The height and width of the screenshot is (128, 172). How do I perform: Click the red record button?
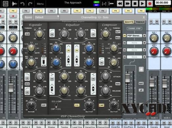[x=150, y=4]
